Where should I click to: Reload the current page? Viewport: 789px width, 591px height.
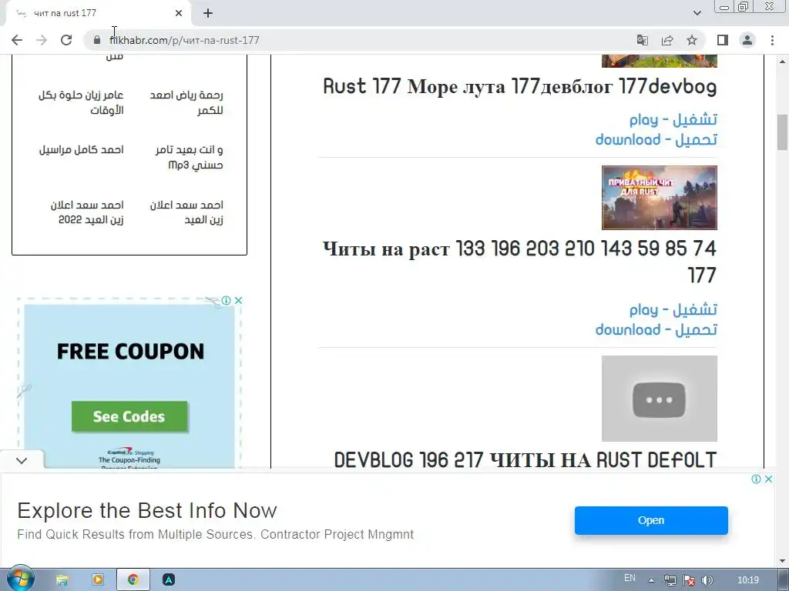point(66,40)
